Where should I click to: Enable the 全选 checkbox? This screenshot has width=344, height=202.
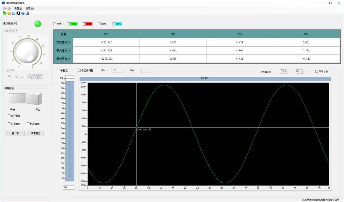tap(55, 24)
